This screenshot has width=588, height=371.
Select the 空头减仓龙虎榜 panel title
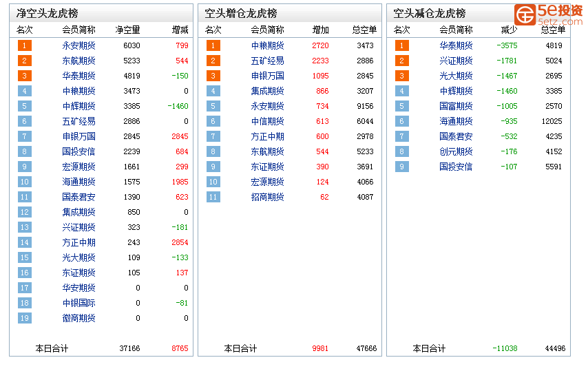430,14
